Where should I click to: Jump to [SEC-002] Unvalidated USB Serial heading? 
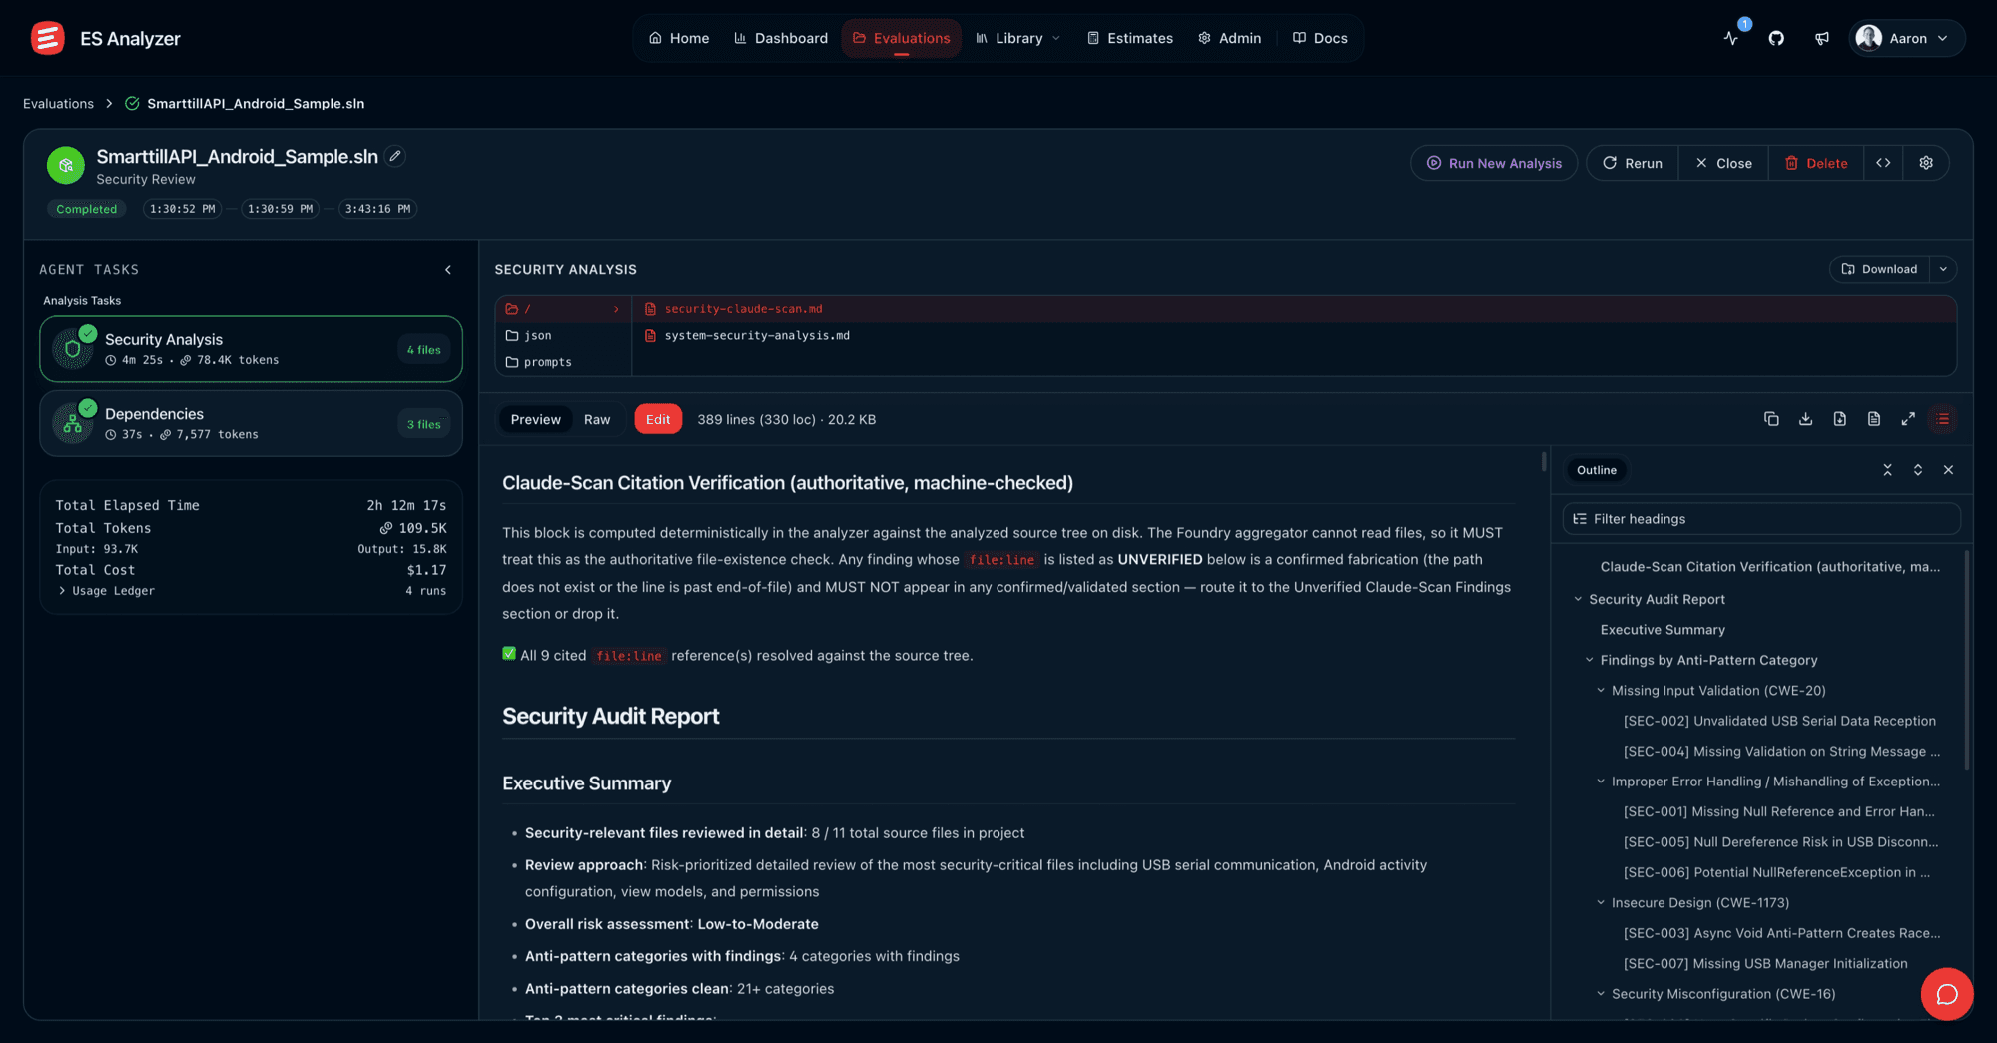[x=1779, y=721]
